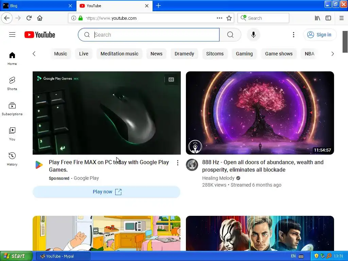Screen dimensions: 348x261
Task: Click the page vertical scrollbar thumb
Action: pyautogui.click(x=345, y=42)
